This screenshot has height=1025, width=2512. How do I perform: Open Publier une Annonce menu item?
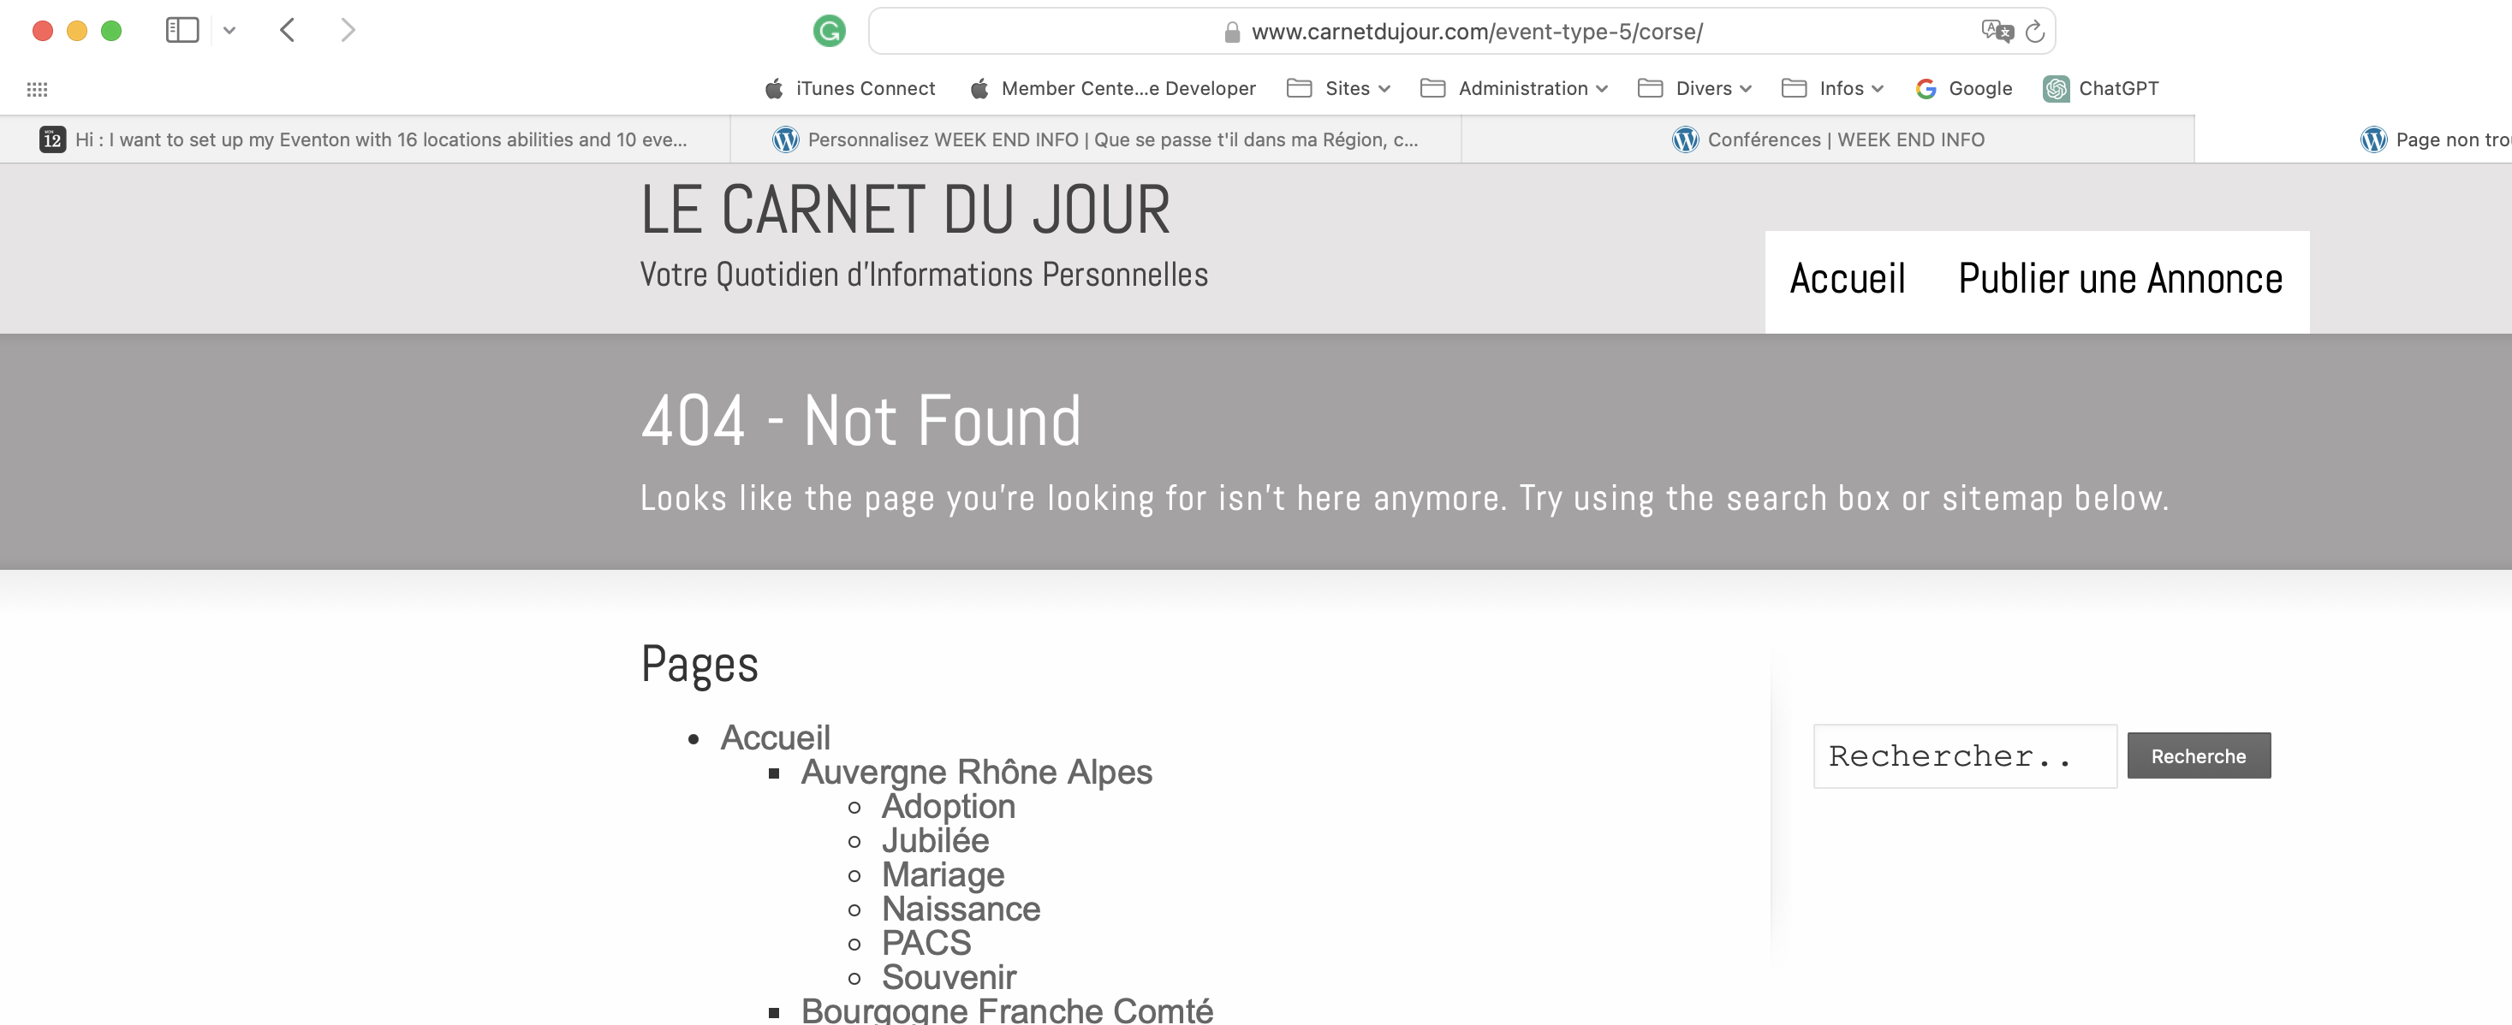2120,279
